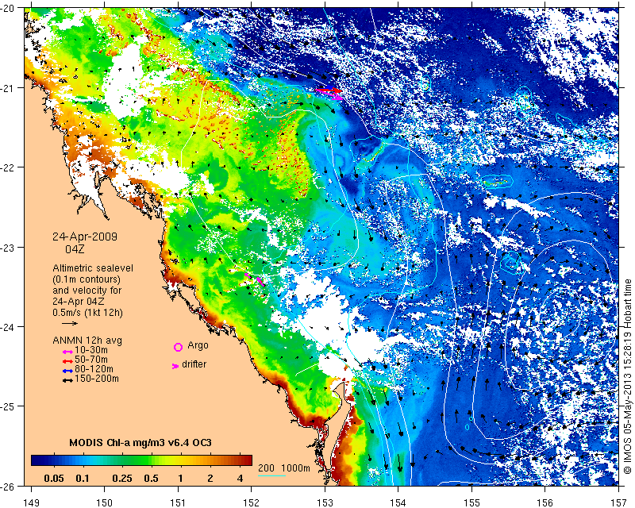This screenshot has width=635, height=508.
Task: Click the longitude axis label 157
Action: coord(619,502)
